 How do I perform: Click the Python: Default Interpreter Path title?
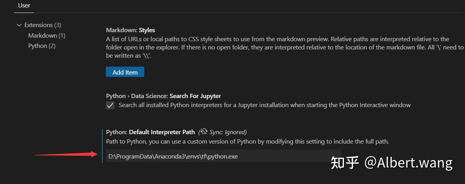click(x=150, y=132)
